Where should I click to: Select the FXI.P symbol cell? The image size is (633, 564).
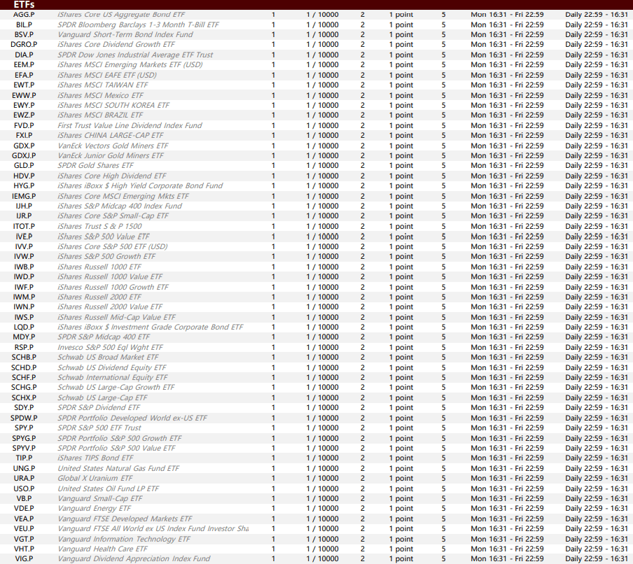[x=24, y=135]
